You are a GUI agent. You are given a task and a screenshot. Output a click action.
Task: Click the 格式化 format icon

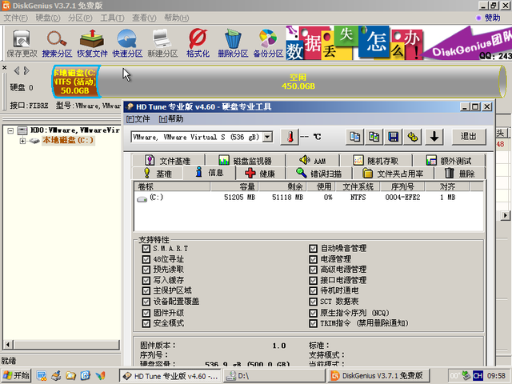coord(198,43)
